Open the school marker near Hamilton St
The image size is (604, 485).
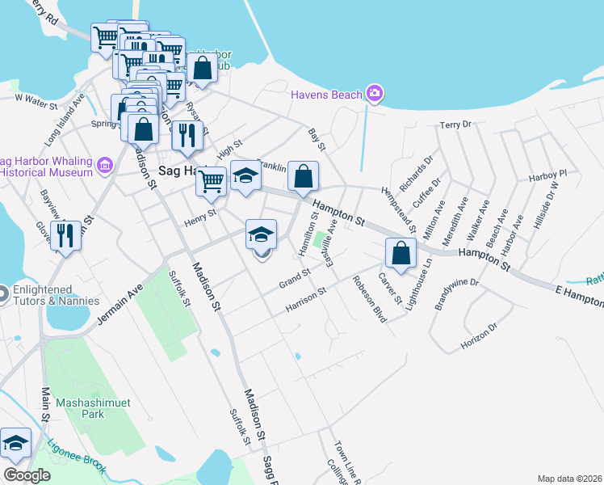[261, 234]
